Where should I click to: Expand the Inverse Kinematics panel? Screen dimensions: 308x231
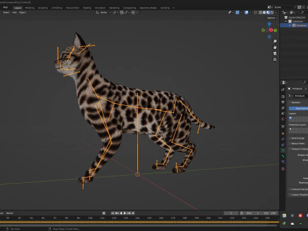tap(298, 189)
